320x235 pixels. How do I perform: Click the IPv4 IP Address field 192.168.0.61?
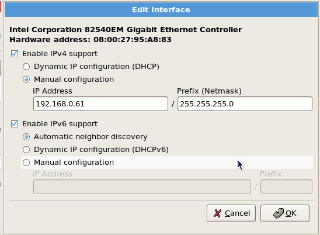(100, 104)
